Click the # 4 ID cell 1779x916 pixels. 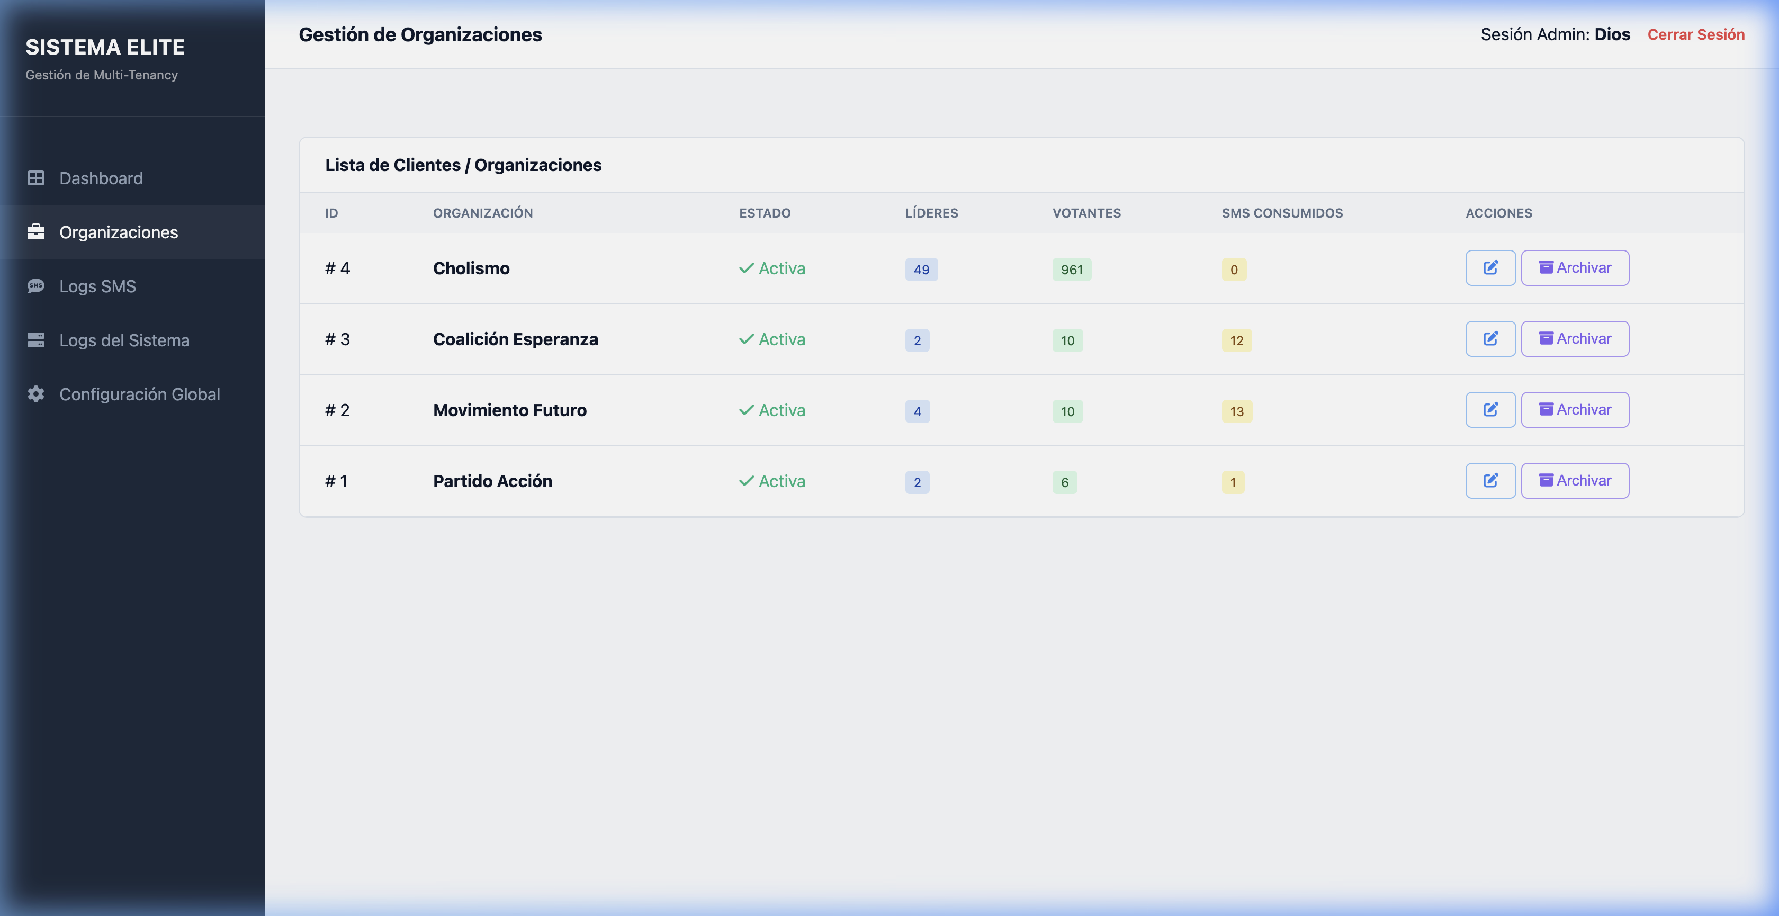[338, 268]
